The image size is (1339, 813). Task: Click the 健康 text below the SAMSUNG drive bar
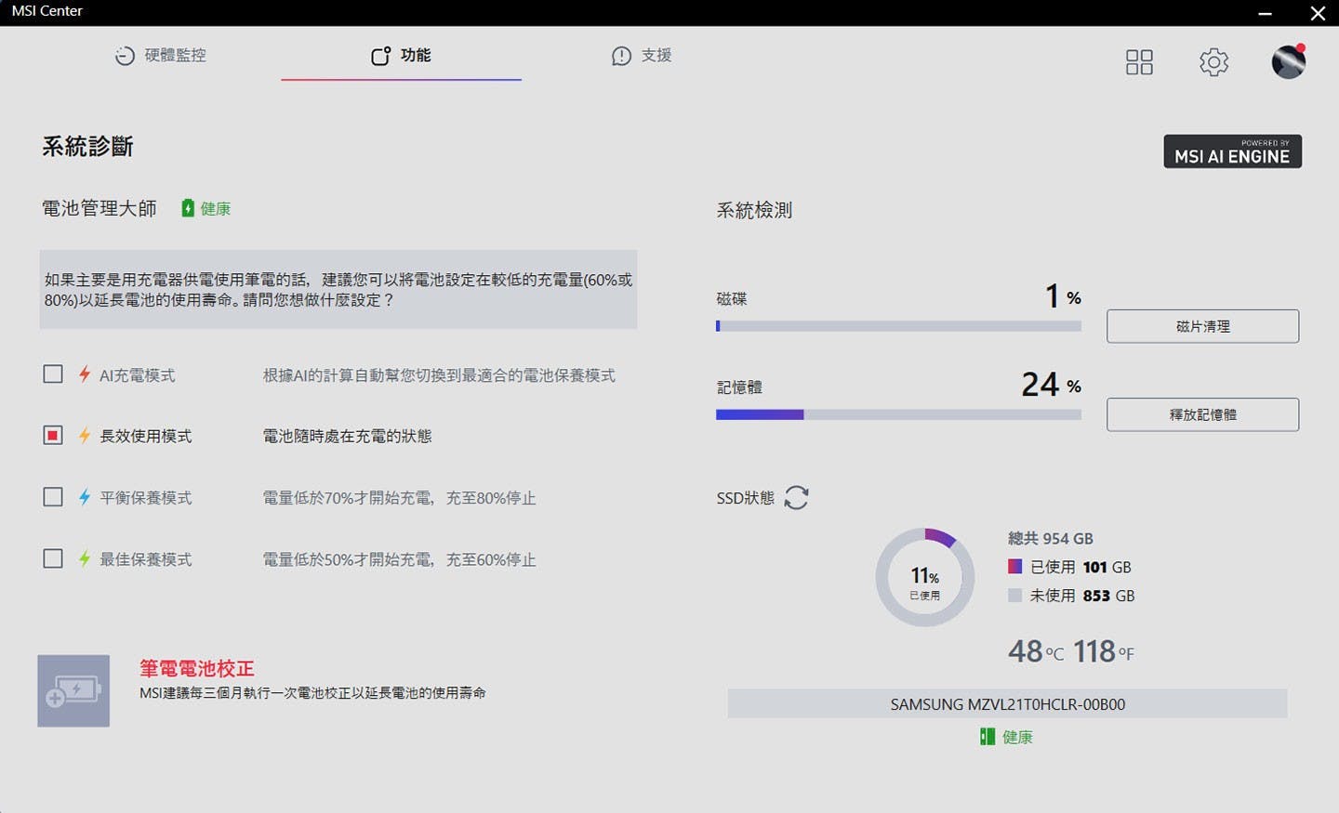point(1017,737)
